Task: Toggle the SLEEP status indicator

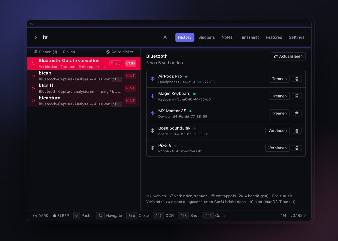Action: (61, 216)
